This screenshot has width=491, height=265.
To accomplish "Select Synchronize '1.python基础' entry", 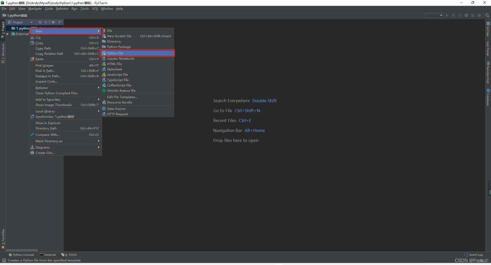I will (x=66, y=117).
